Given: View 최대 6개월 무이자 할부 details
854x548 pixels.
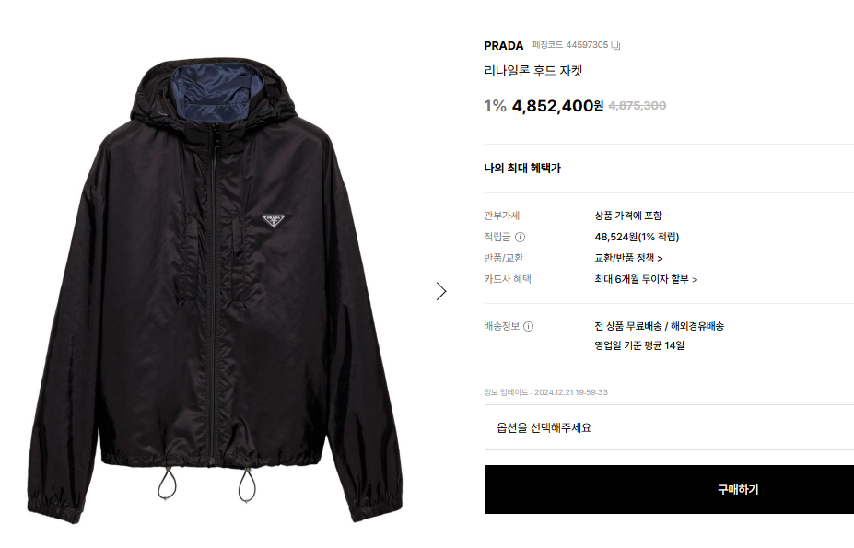Looking at the screenshot, I should (x=646, y=279).
